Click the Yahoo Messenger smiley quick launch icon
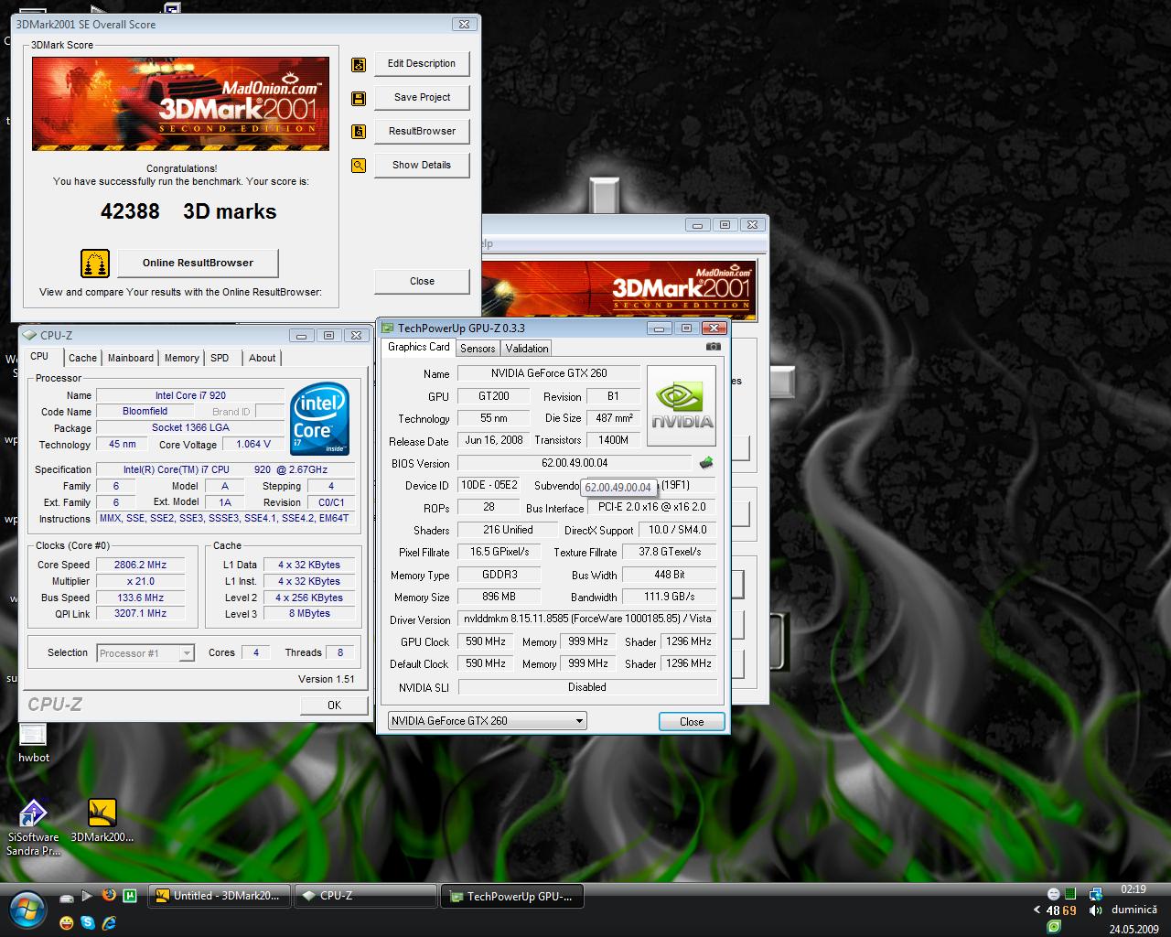 (x=67, y=922)
